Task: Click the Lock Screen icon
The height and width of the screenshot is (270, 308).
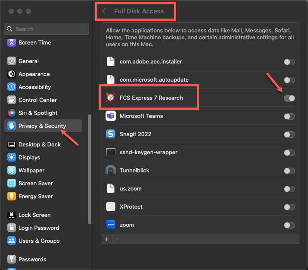Action: click(x=12, y=215)
